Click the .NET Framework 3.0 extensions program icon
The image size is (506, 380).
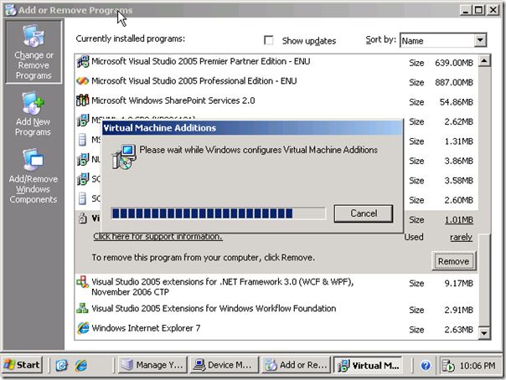(83, 282)
